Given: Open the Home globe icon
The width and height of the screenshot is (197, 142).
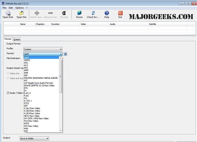Looking at the screenshot, I should pyautogui.click(x=79, y=13).
